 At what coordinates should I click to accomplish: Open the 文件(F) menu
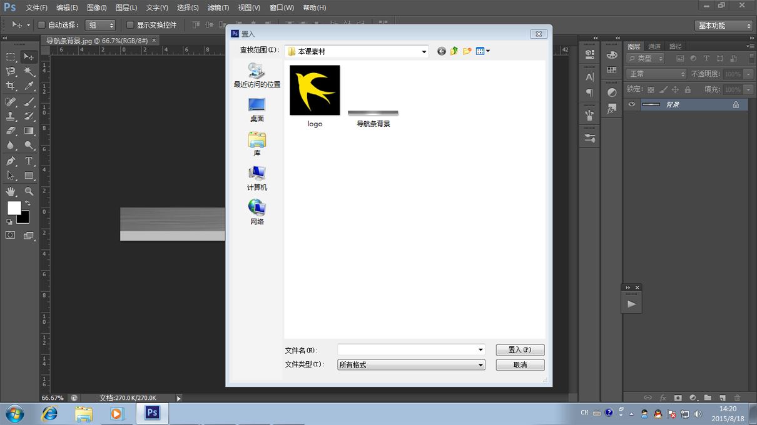coord(36,7)
